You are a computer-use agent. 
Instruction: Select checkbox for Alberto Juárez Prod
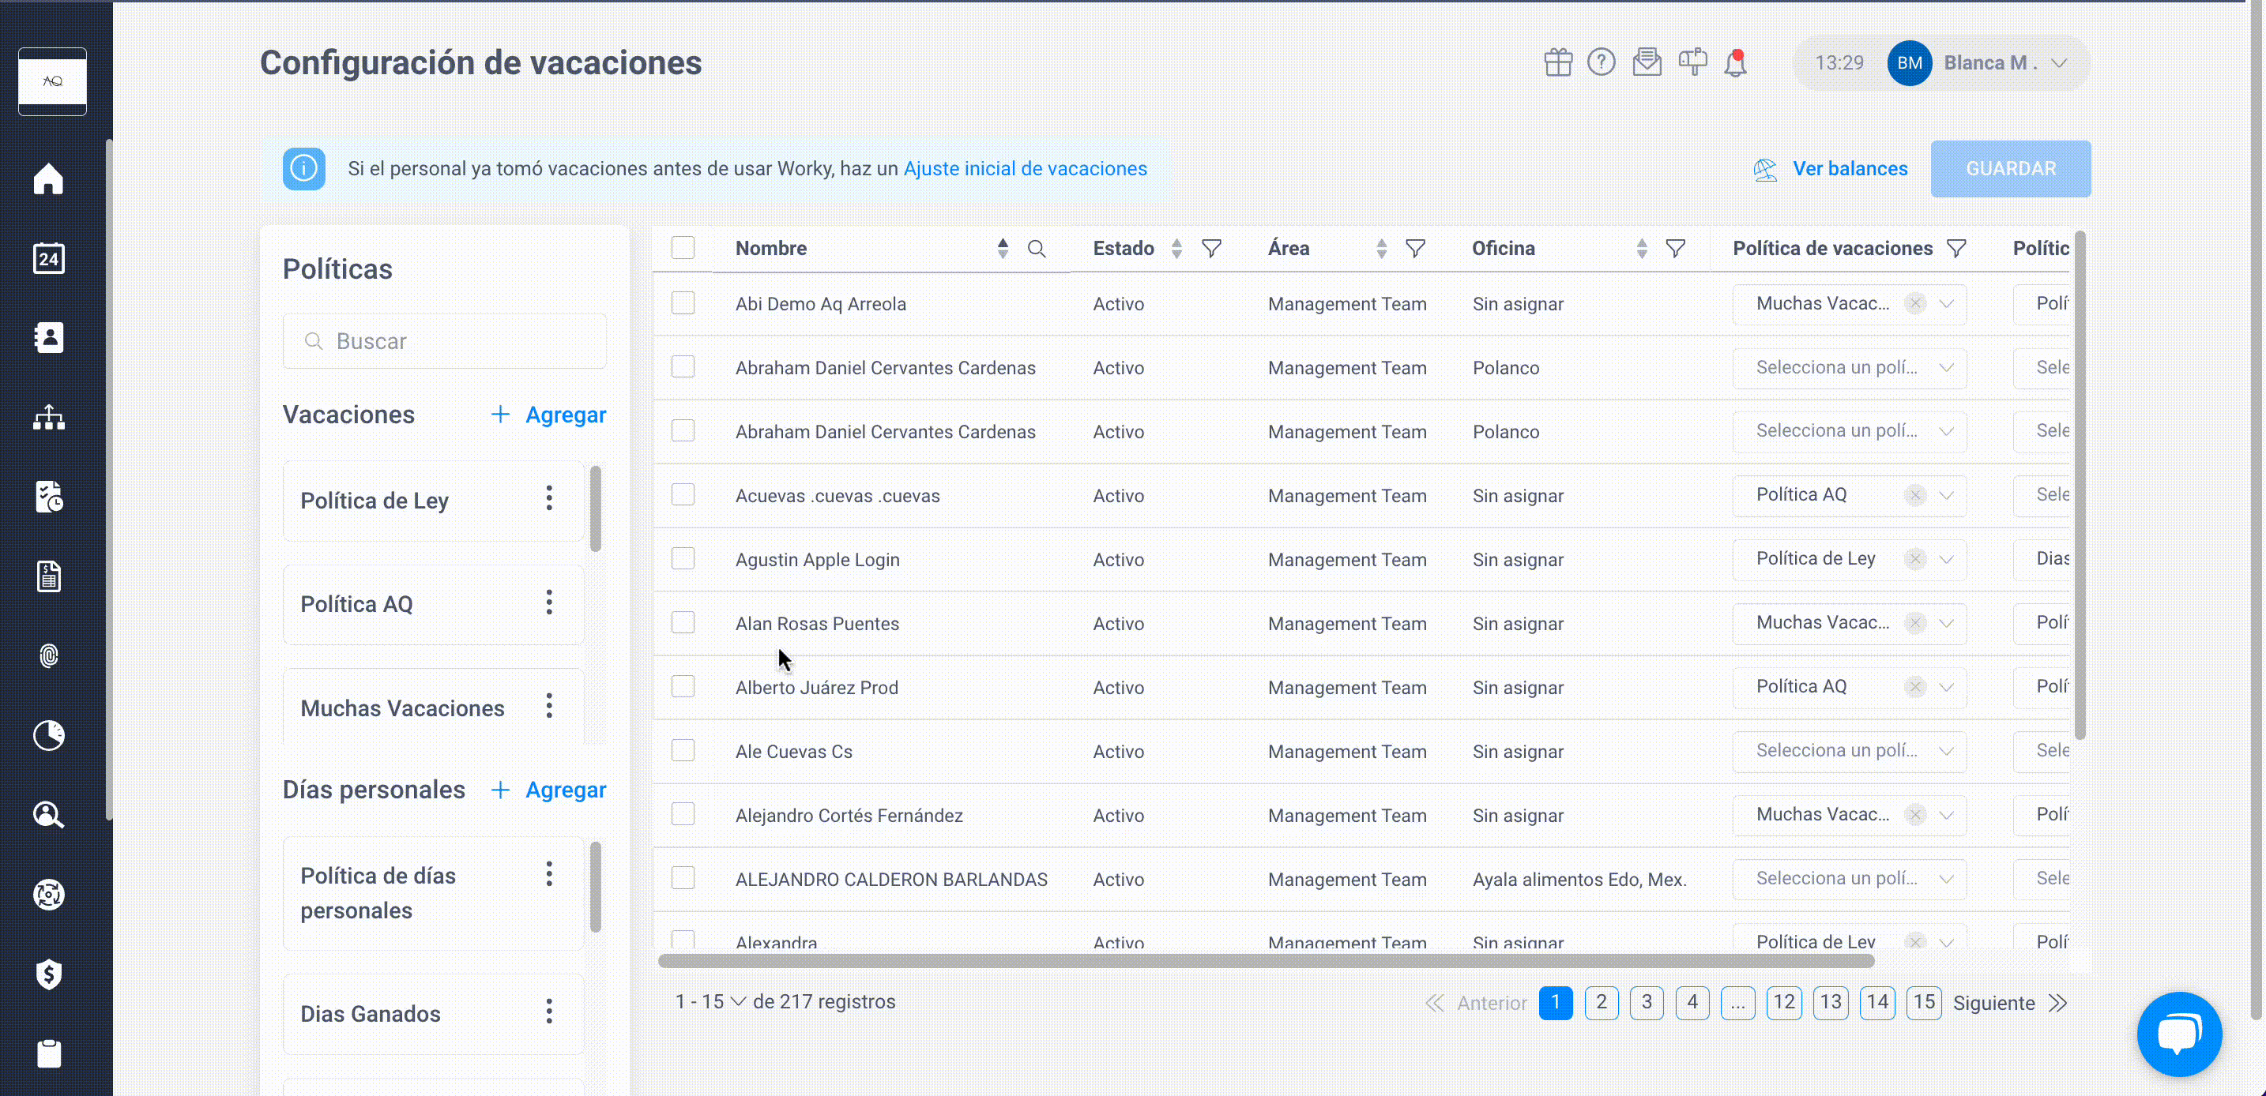coord(683,686)
